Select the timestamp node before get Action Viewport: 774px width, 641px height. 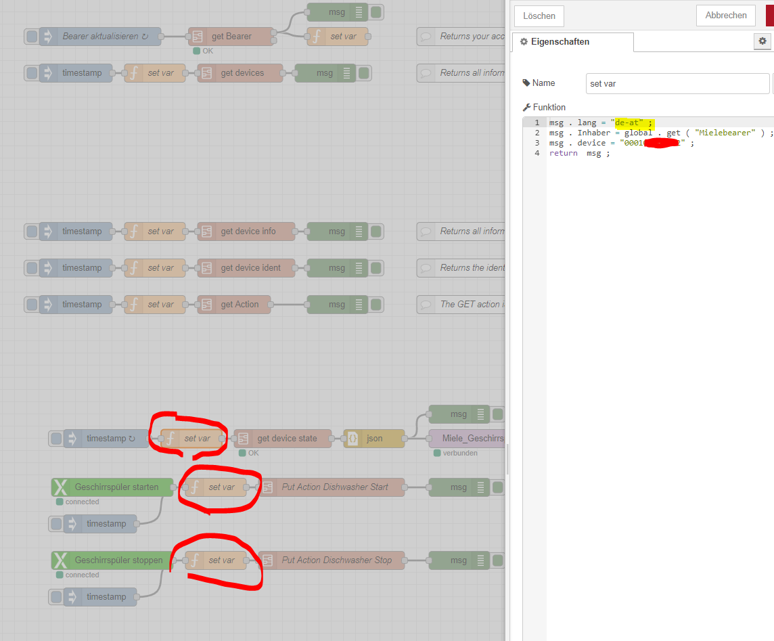76,305
